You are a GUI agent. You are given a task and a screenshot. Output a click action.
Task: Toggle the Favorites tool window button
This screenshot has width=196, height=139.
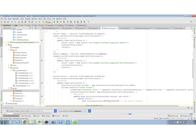coord(1,108)
